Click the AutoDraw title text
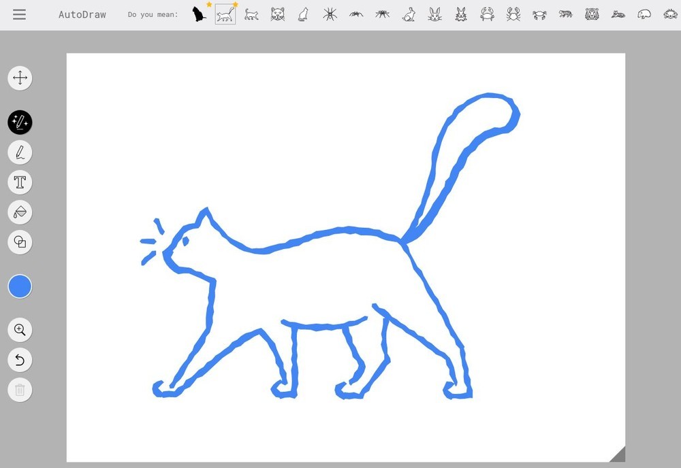This screenshot has height=468, width=681. coord(82,14)
